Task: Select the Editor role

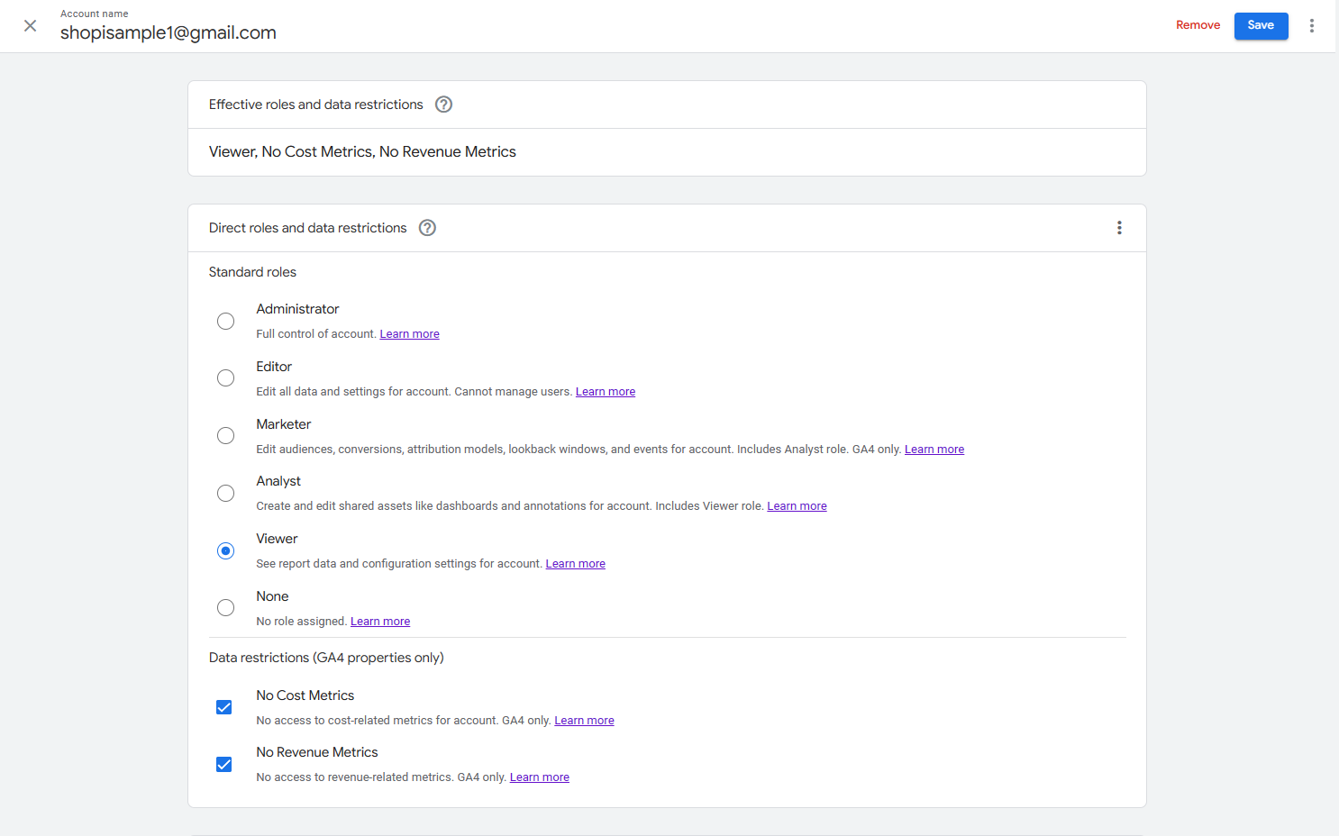Action: (x=226, y=378)
